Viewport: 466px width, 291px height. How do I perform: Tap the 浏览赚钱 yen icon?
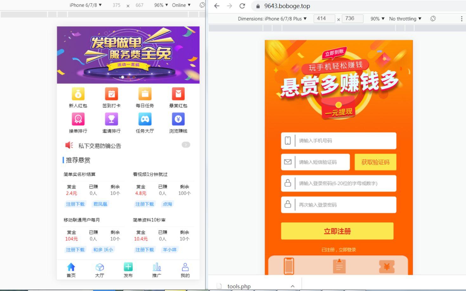[178, 119]
